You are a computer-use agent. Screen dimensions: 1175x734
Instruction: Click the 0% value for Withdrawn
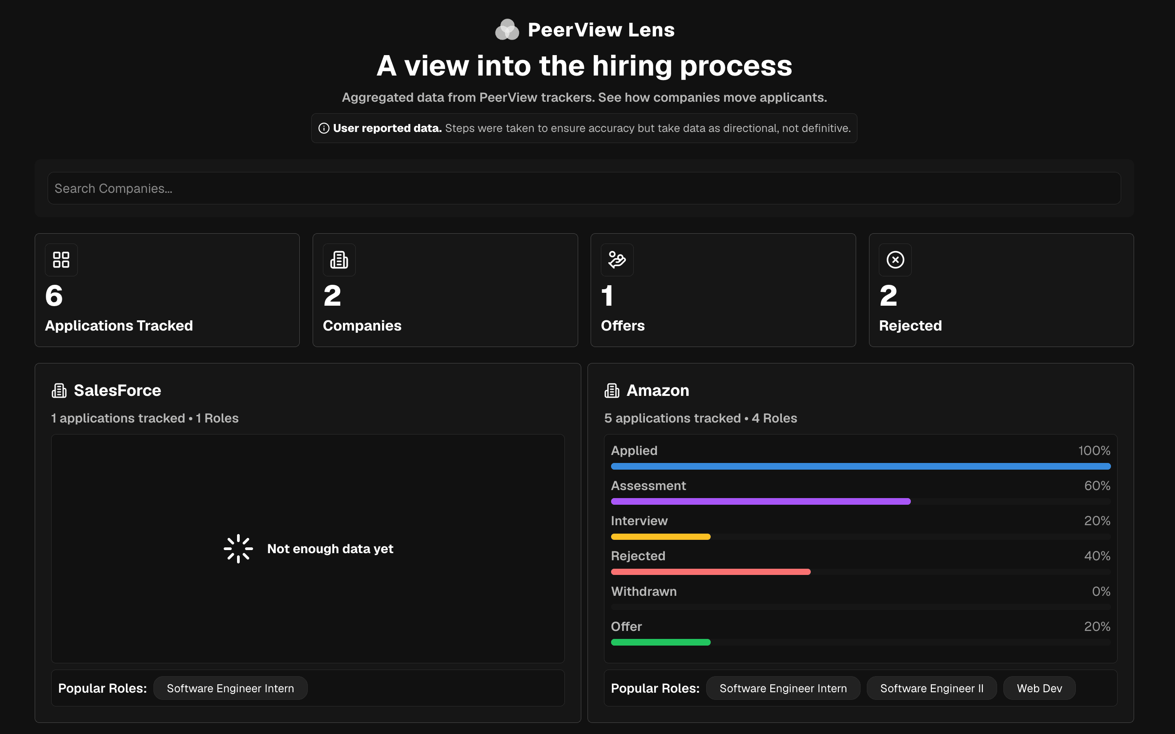1101,591
